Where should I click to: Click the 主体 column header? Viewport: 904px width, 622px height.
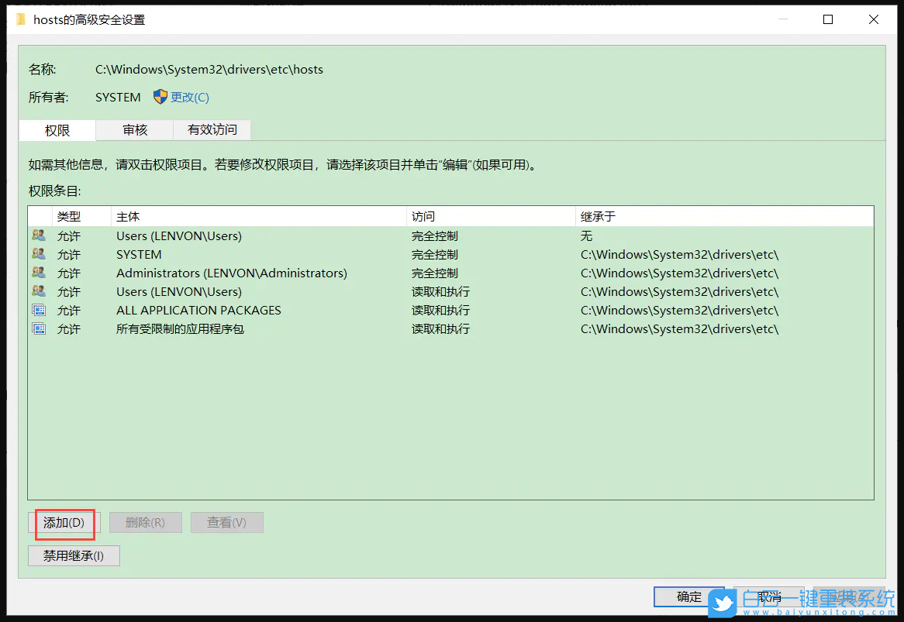tap(128, 216)
